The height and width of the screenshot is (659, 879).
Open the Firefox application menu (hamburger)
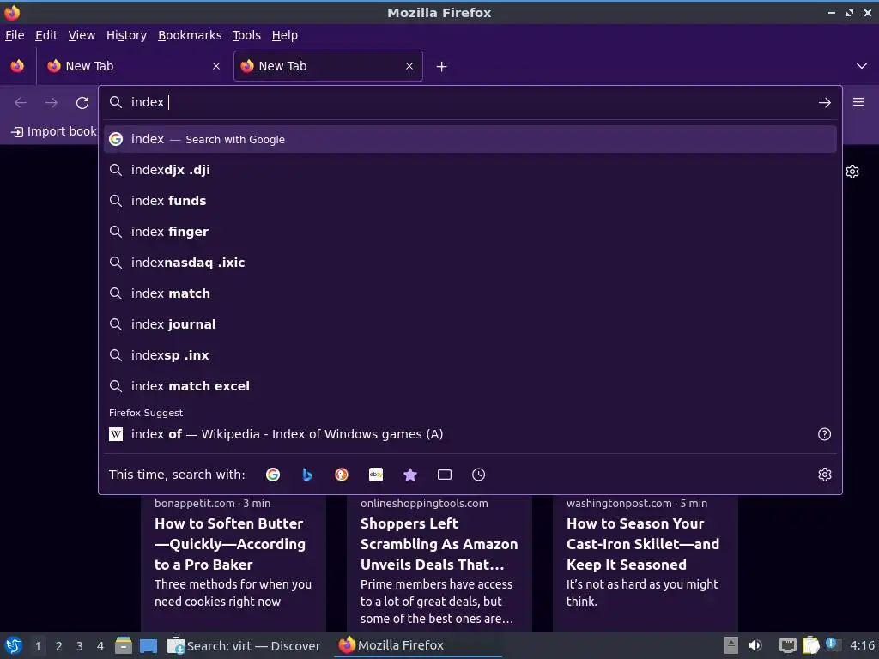pos(858,102)
